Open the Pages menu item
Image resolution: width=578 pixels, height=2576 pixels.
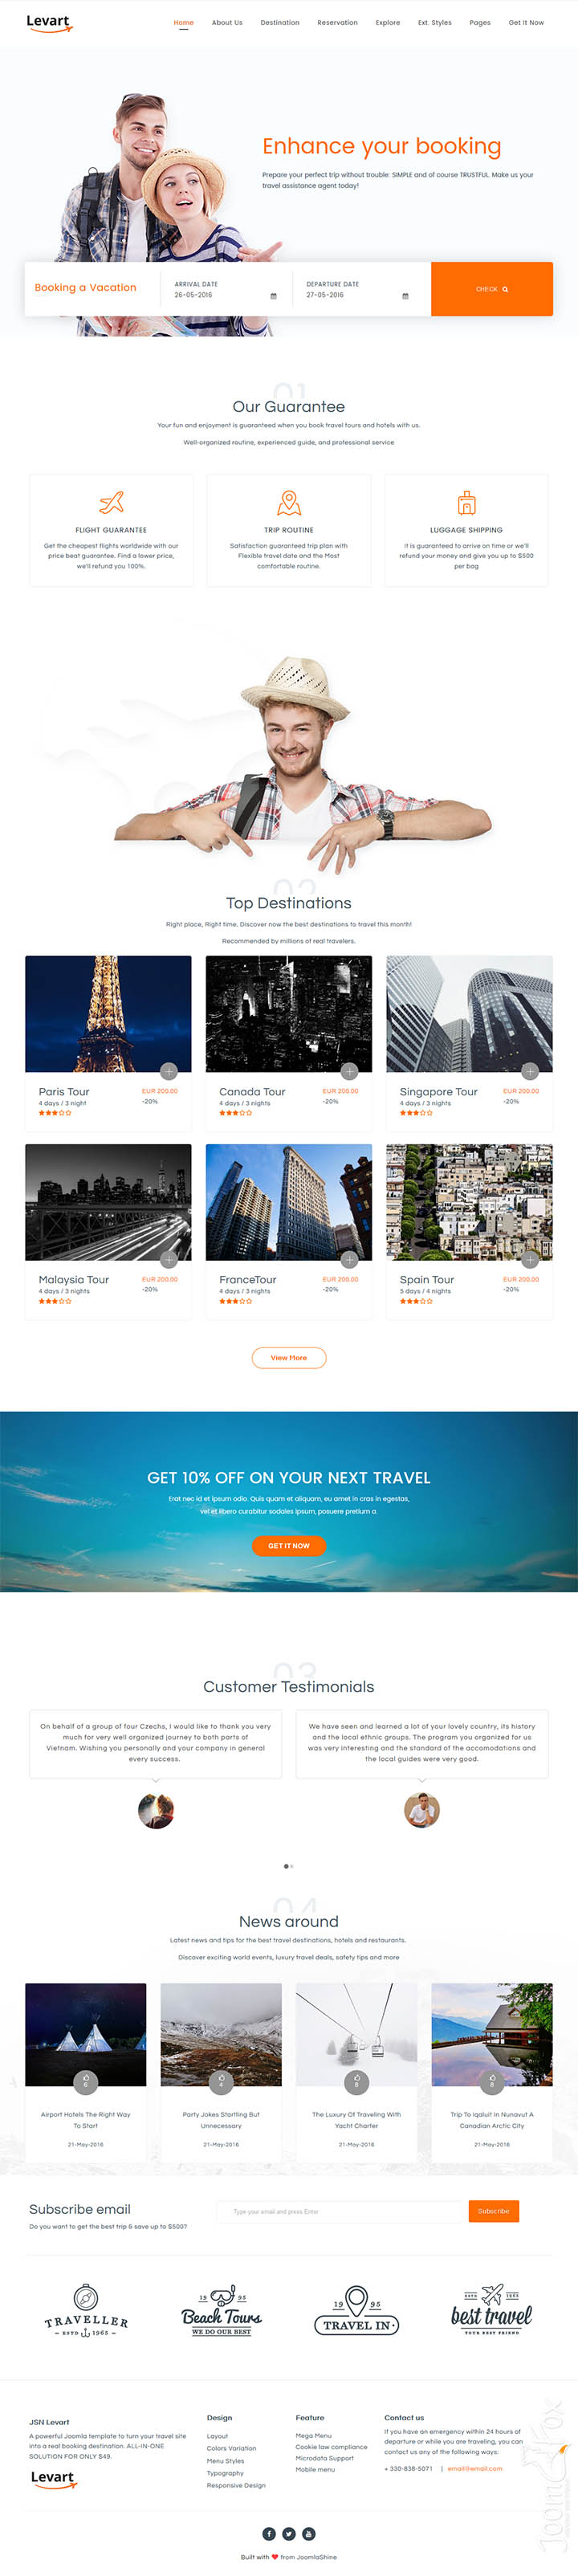coord(480,22)
